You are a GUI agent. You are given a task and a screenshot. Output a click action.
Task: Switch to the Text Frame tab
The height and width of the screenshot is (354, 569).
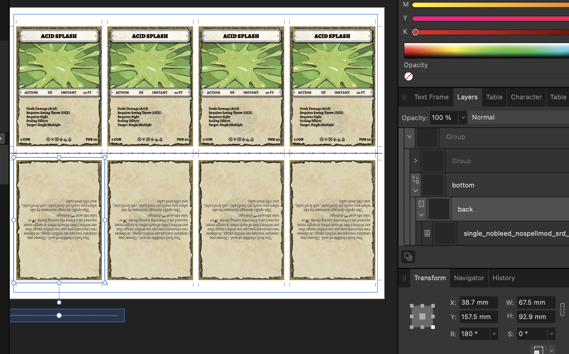pos(431,97)
